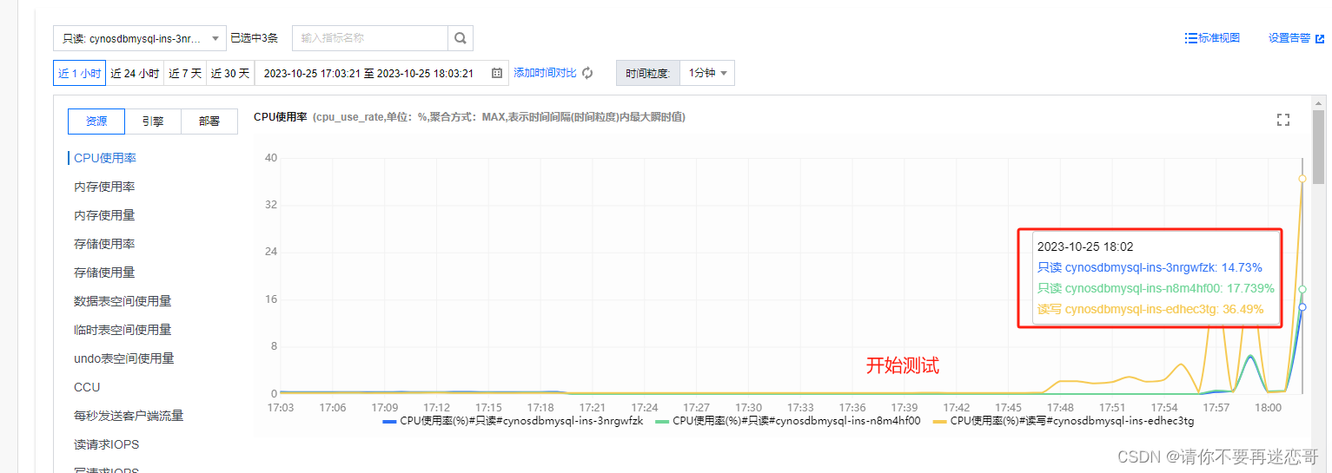Expand the chart to fullscreen
Viewport: 1332px width, 473px height.
(1282, 120)
